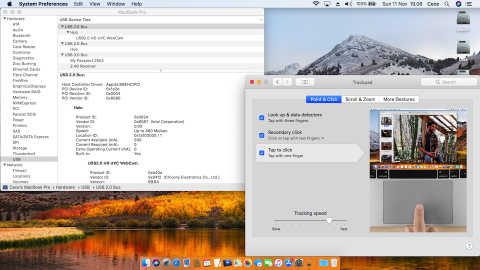This screenshot has width=480, height=270.
Task: Switch to More Gestures tab
Action: (399, 99)
